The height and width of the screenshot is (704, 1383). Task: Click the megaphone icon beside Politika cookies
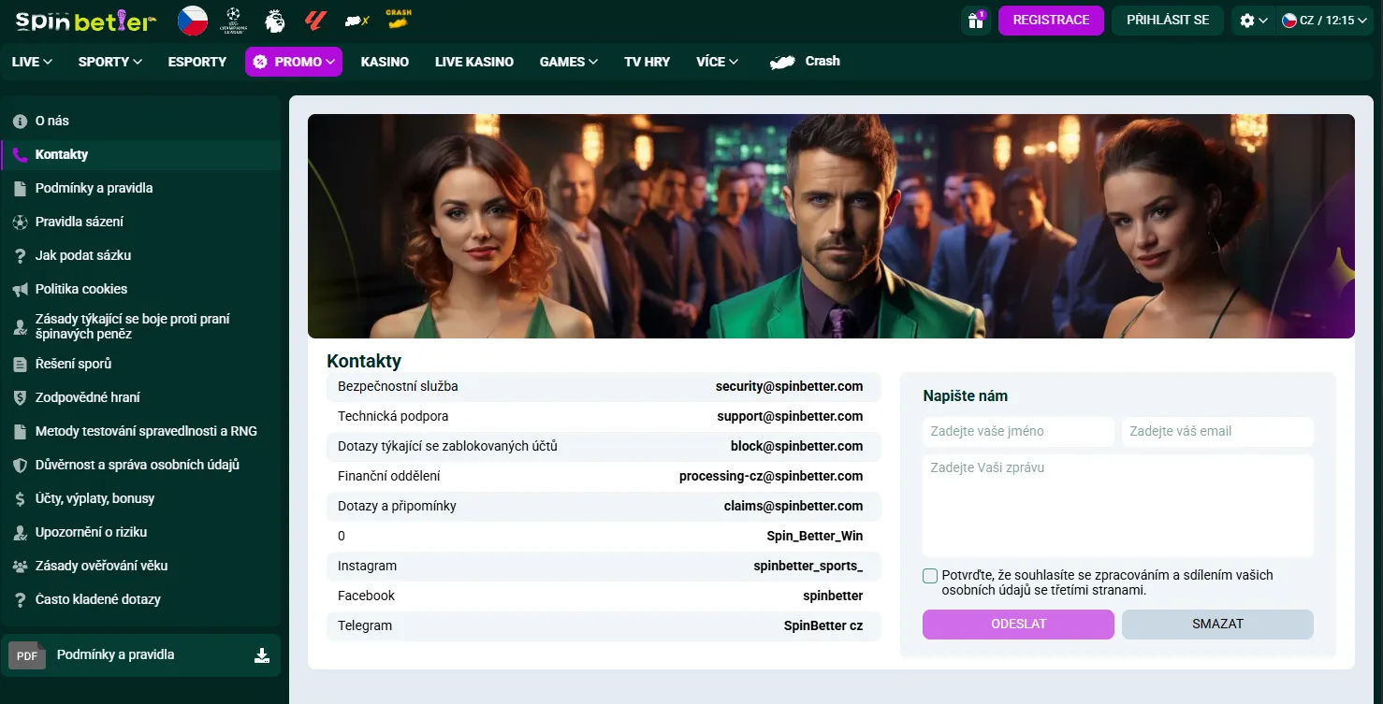click(x=20, y=289)
